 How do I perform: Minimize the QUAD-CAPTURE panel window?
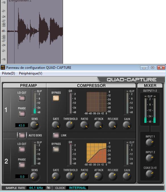pos(144,68)
